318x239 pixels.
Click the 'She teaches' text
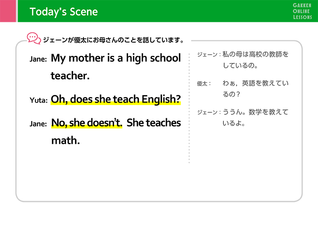point(154,123)
